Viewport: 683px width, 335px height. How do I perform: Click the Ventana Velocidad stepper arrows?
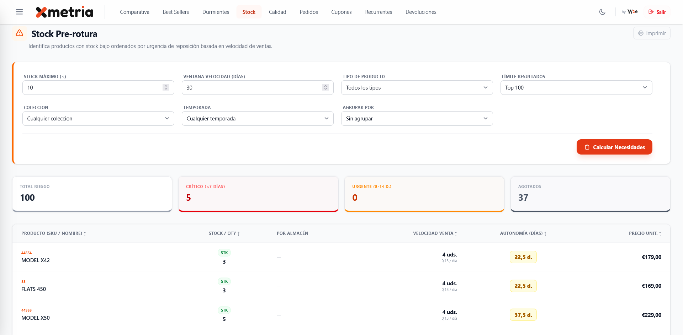click(325, 87)
